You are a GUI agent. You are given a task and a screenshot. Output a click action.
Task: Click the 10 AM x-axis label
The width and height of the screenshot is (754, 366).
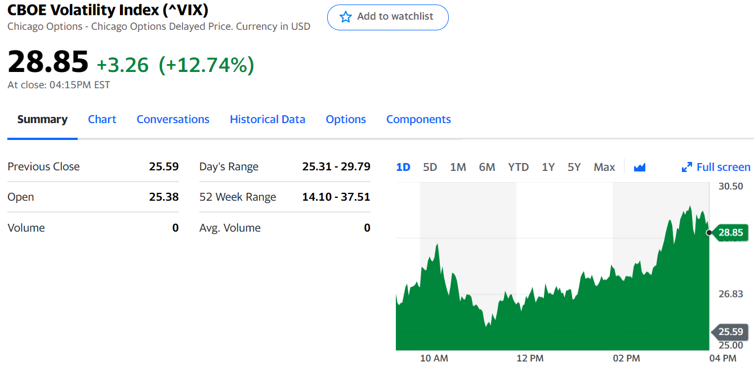(x=434, y=358)
